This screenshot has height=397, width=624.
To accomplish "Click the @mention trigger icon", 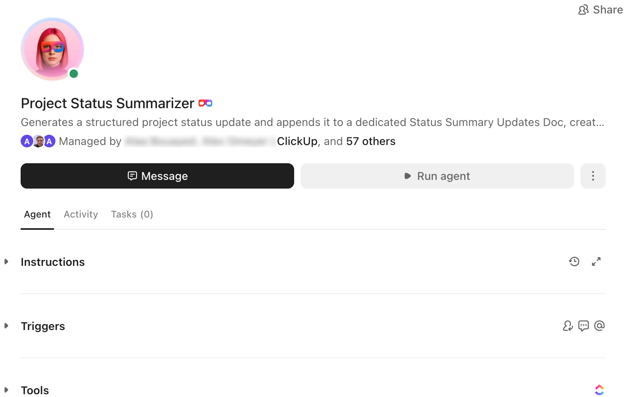I will tap(599, 326).
